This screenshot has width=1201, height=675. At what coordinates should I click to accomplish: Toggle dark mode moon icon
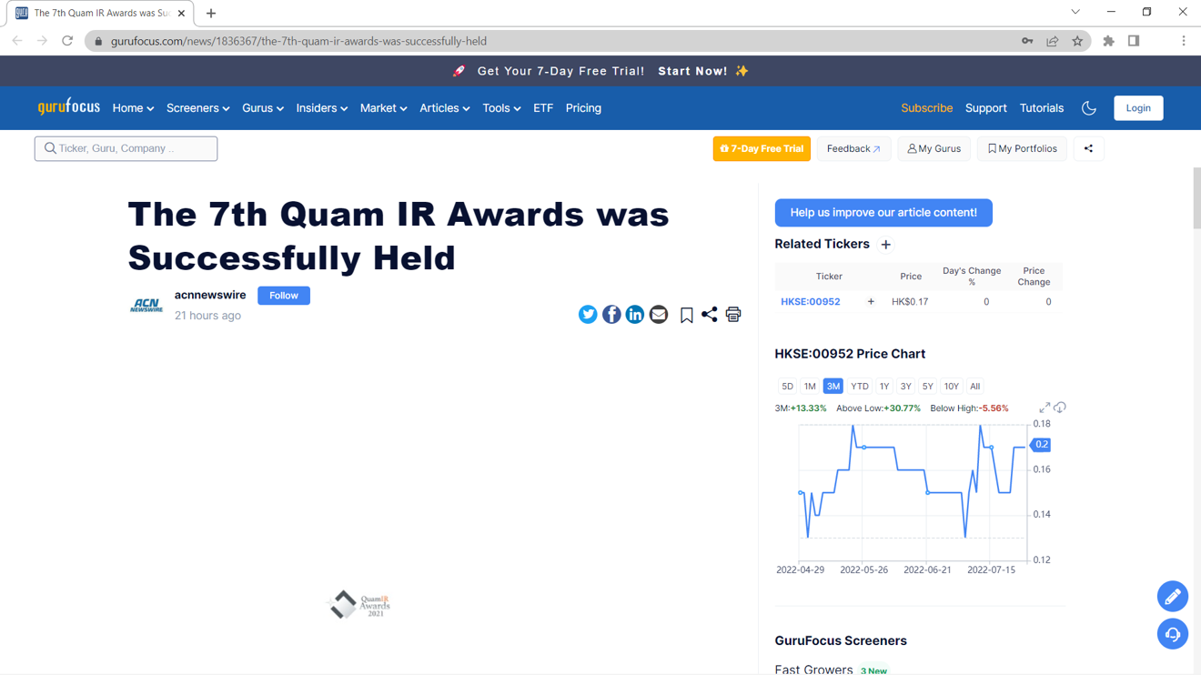(1089, 108)
